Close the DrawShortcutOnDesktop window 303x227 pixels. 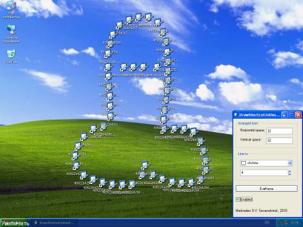(298, 115)
